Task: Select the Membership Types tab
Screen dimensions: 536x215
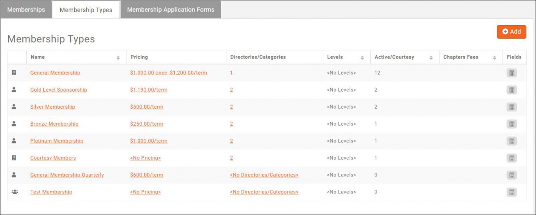Action: [86, 10]
